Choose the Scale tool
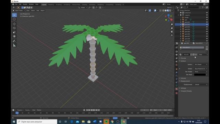This screenshot has height=124, width=220. (14, 32)
